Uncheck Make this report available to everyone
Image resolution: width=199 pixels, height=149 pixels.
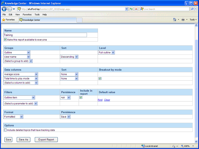point(5,40)
